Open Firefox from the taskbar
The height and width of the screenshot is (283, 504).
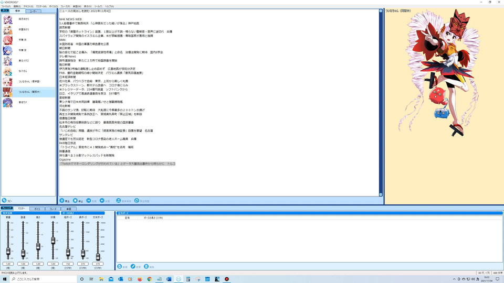pyautogui.click(x=140, y=279)
